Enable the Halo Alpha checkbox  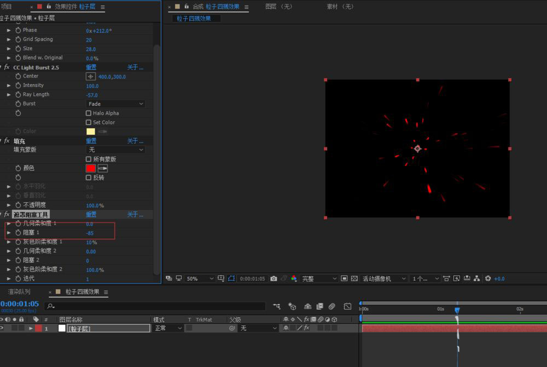[x=89, y=114]
